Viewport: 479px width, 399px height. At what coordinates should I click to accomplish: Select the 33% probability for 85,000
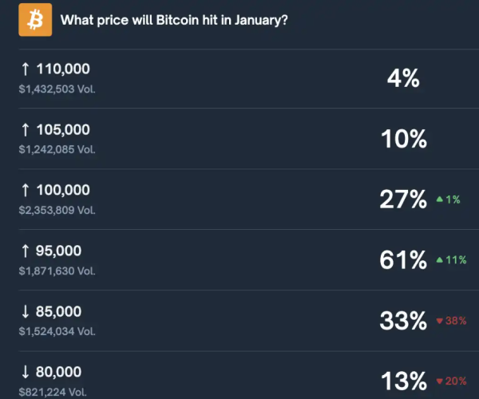[x=403, y=321]
